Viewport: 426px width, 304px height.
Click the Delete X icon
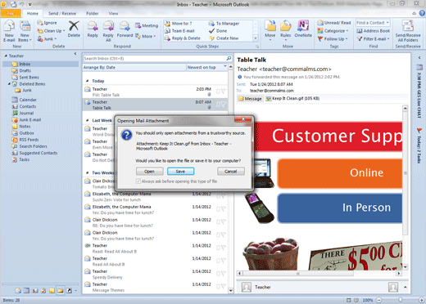pyautogui.click(x=74, y=26)
